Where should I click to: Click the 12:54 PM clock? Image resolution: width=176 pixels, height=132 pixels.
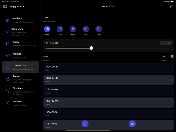coord(6,2)
